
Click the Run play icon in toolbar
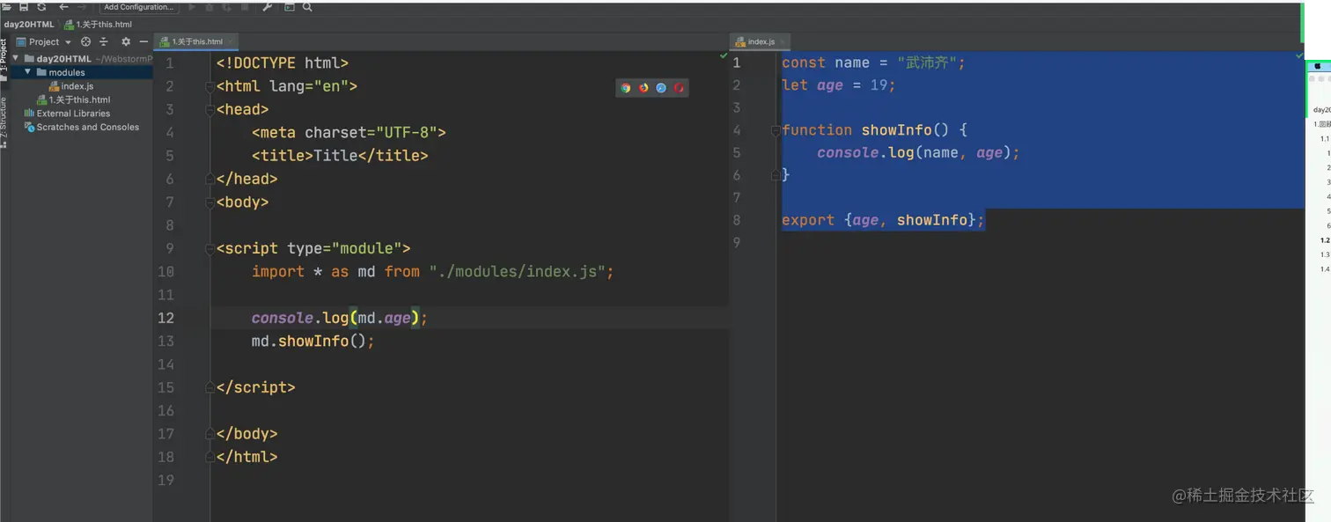coord(193,7)
